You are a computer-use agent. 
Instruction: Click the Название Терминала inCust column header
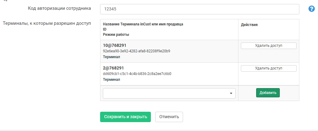[x=143, y=24]
